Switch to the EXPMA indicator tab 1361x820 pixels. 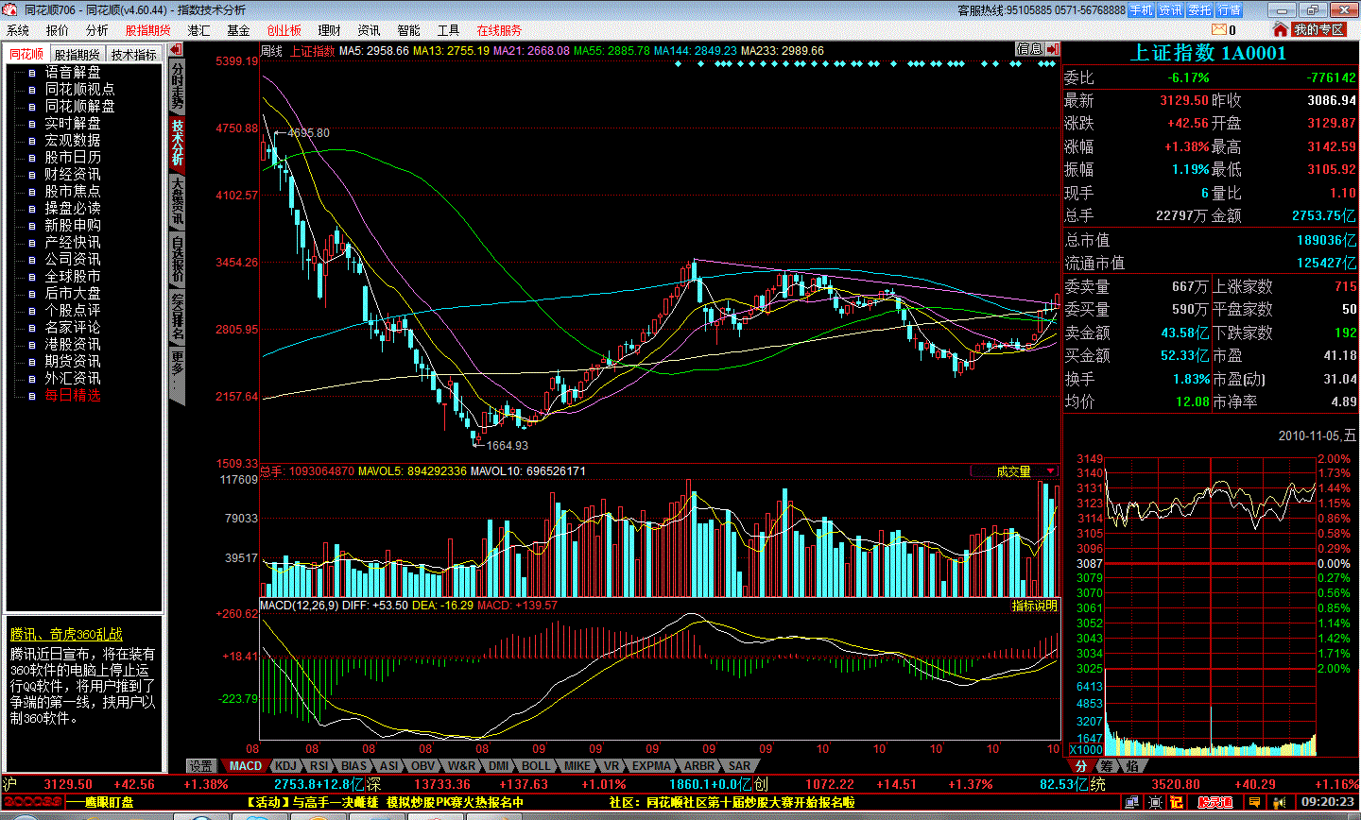(x=652, y=766)
